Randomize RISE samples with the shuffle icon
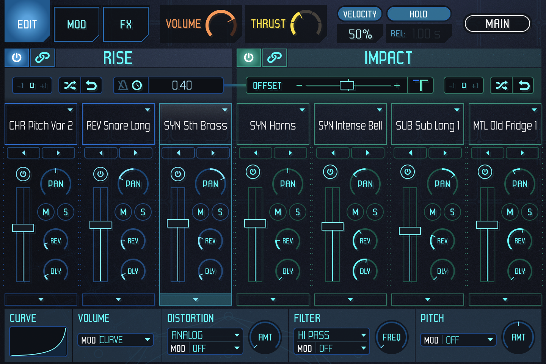546x364 pixels. click(70, 85)
